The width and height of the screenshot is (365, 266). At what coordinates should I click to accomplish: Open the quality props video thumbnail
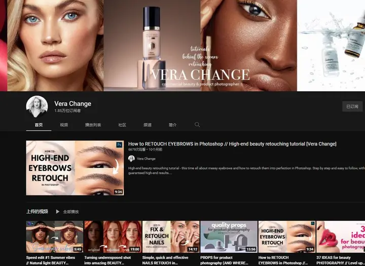point(229,237)
